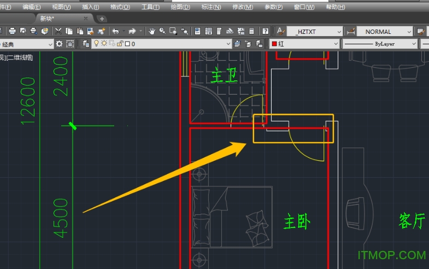This screenshot has height=269, width=429.
Task: Click the Undo arrow icon
Action: 115,31
